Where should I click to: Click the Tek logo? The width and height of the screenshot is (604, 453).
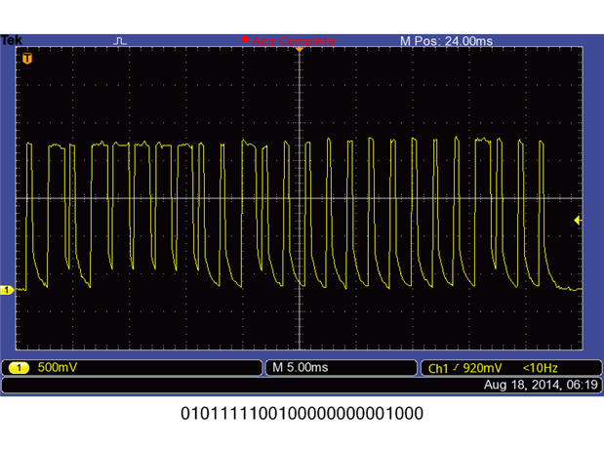[x=11, y=40]
